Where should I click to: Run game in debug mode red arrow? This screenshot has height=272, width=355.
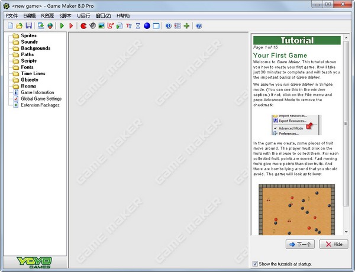point(71,26)
